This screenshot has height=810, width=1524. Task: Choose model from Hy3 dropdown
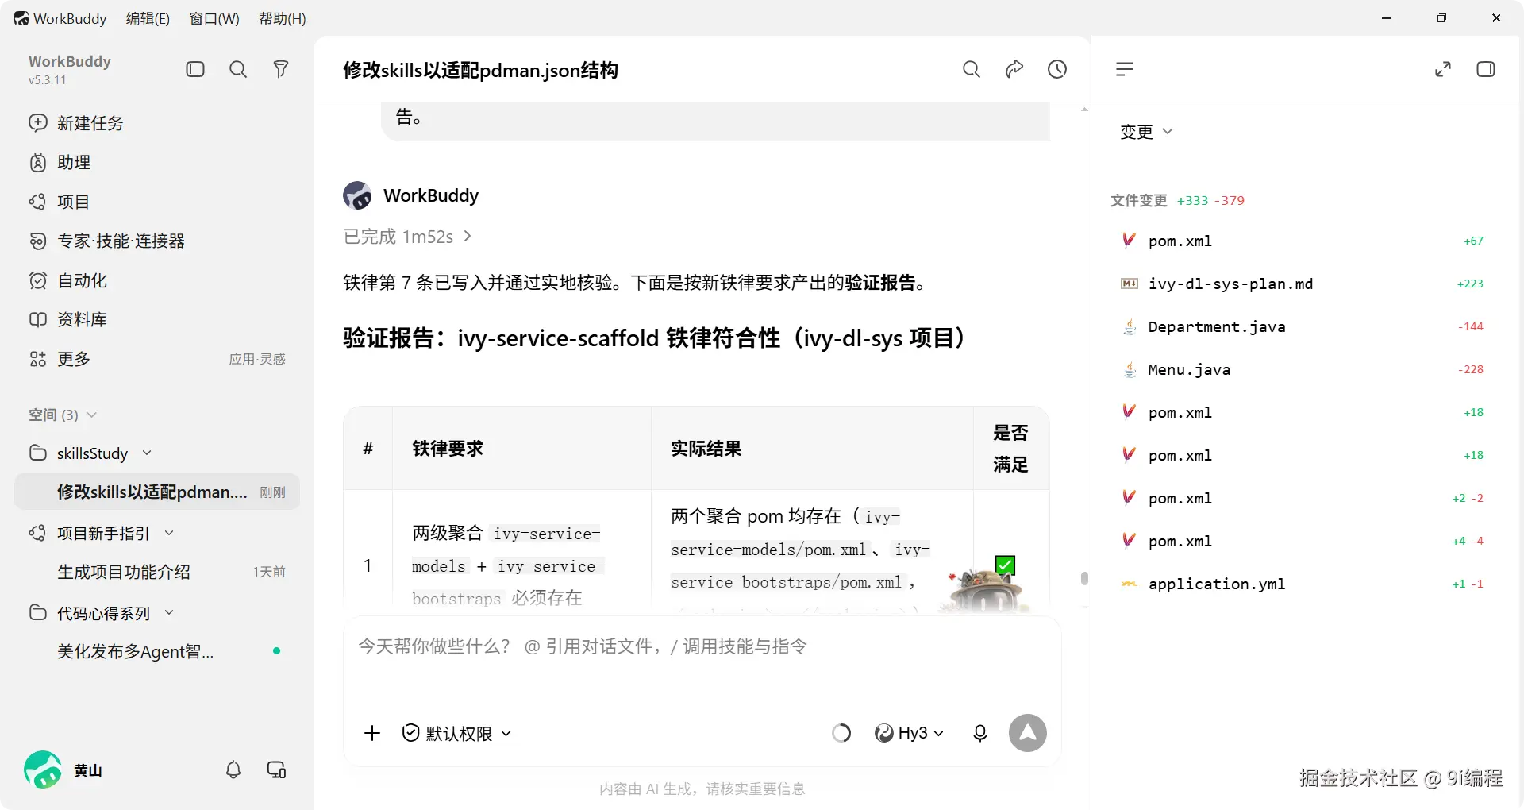click(909, 733)
